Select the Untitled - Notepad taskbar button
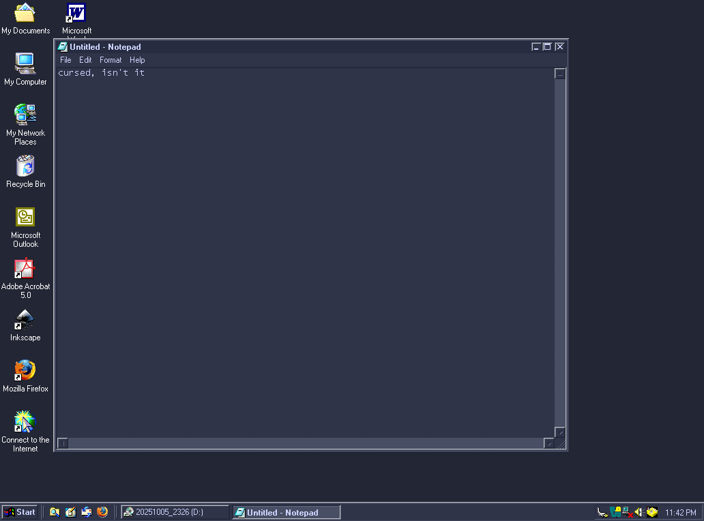 [286, 512]
